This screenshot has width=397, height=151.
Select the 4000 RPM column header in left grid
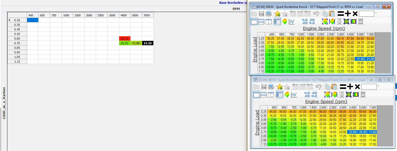124,15
